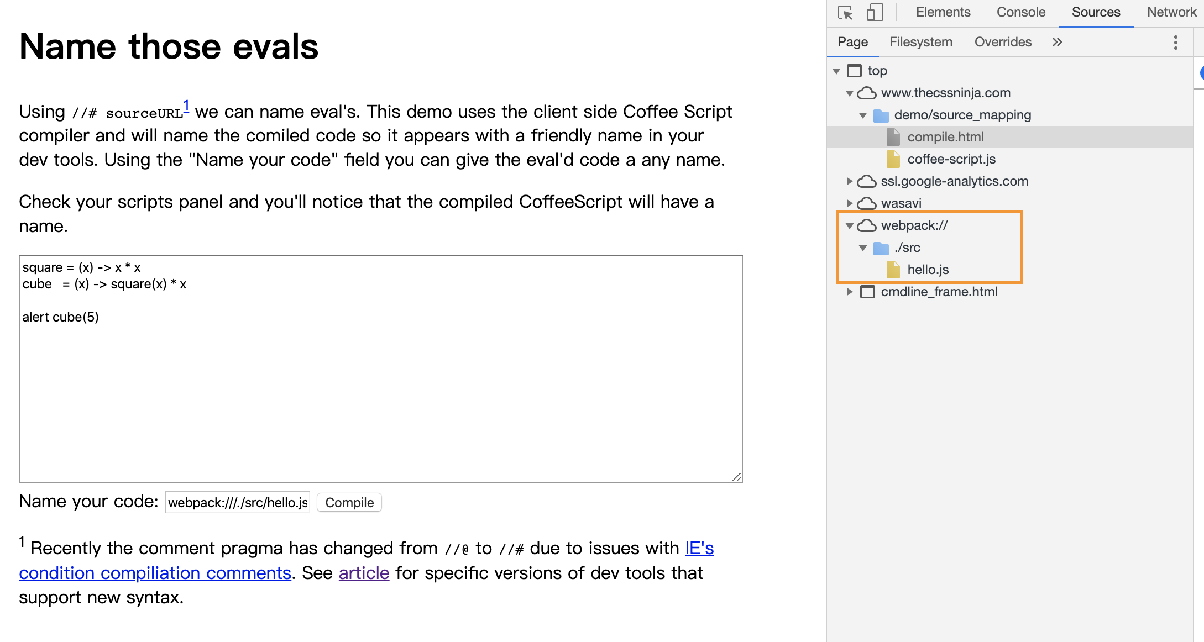Switch to the Sources tab
The width and height of the screenshot is (1204, 642).
coord(1096,12)
